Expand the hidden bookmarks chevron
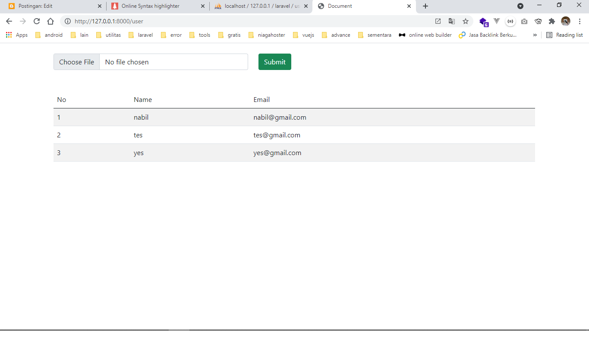This screenshot has height=340, width=589. [x=535, y=35]
